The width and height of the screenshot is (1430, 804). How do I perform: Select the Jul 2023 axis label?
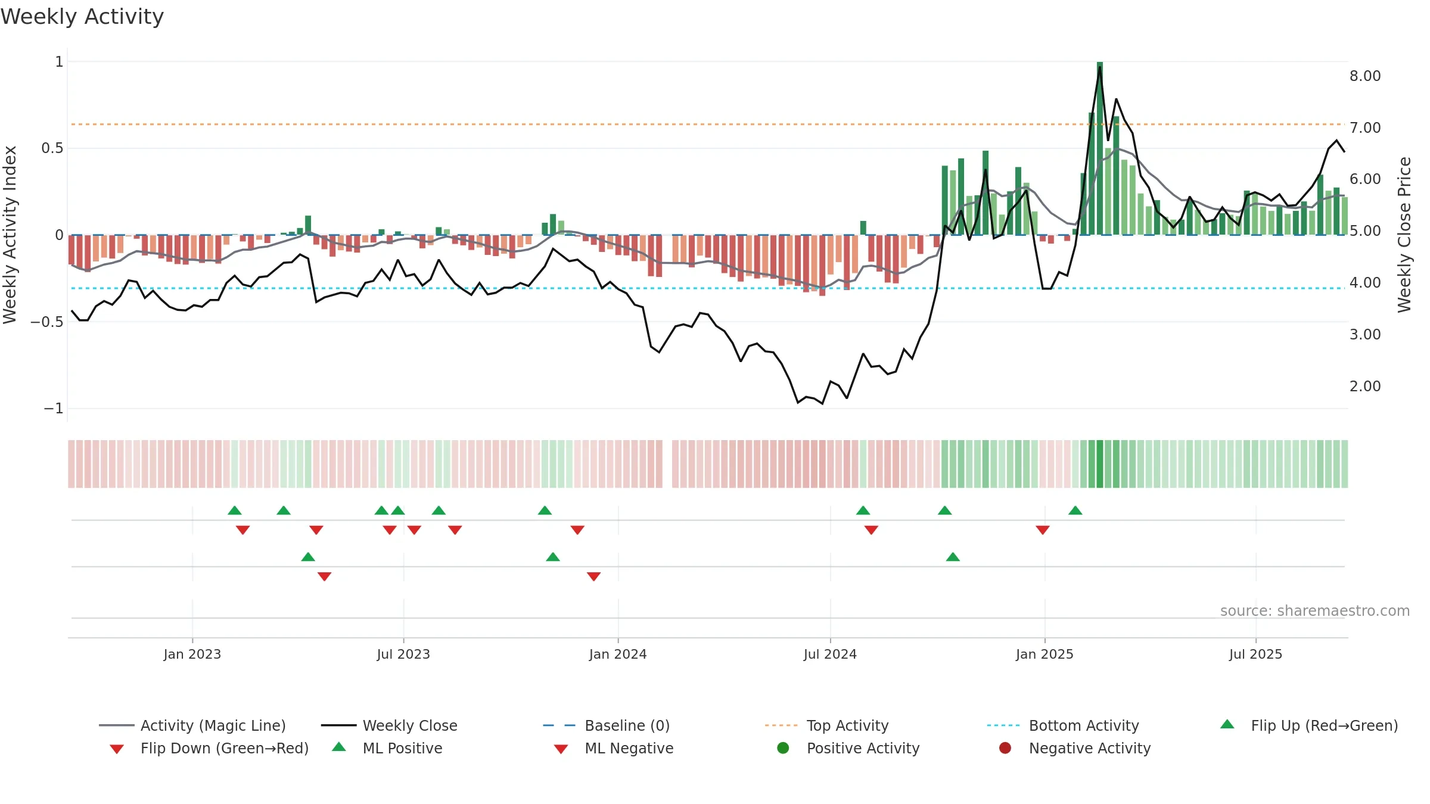tap(403, 654)
